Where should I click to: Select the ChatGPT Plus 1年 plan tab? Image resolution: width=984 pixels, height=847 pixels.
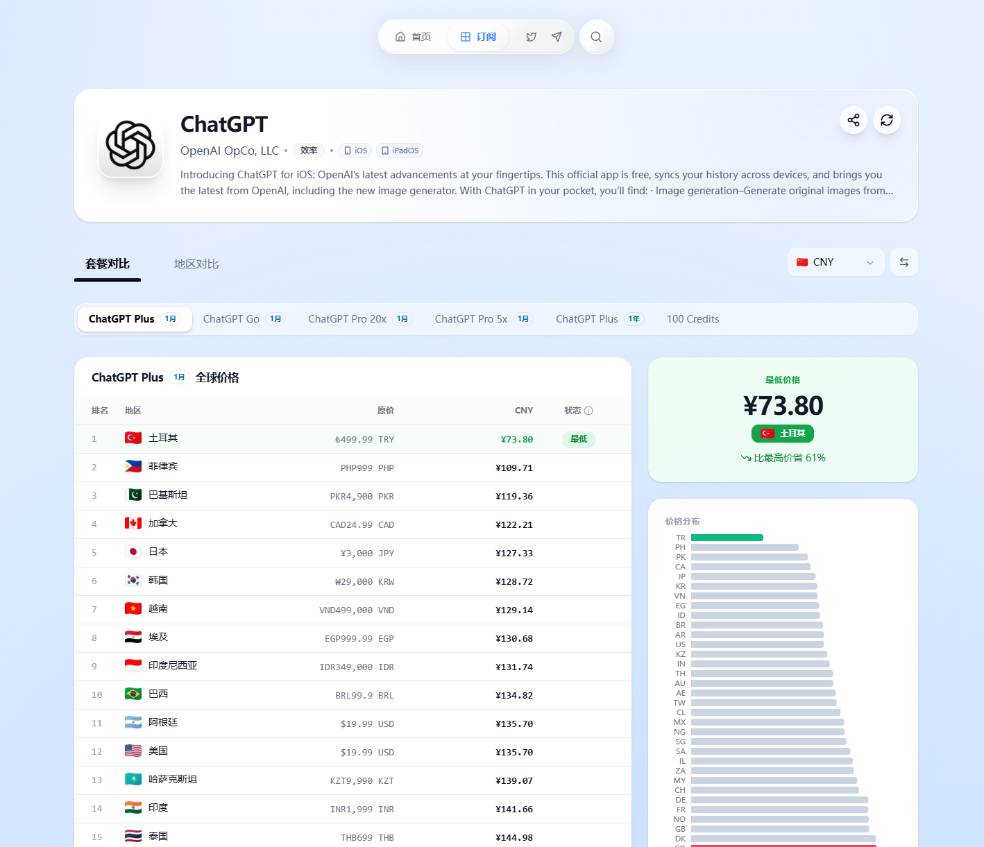pos(600,319)
